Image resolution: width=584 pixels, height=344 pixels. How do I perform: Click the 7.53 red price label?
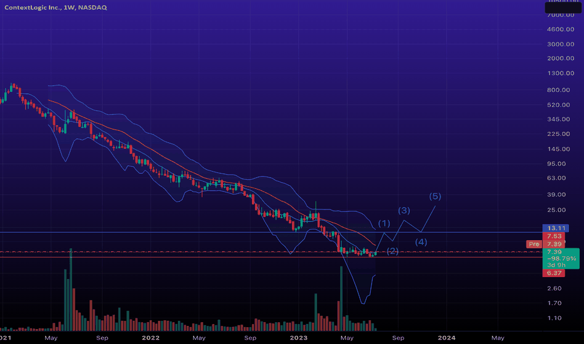[554, 236]
